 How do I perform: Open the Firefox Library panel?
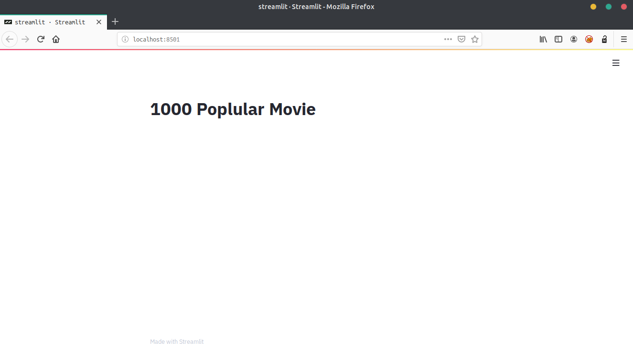point(543,39)
